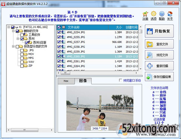Sort by 大小 column header

pyautogui.click(x=116, y=27)
